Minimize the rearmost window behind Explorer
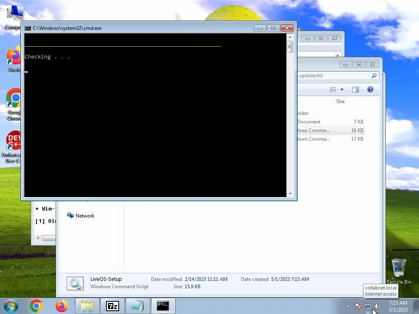The width and height of the screenshot is (419, 314). tap(307, 38)
